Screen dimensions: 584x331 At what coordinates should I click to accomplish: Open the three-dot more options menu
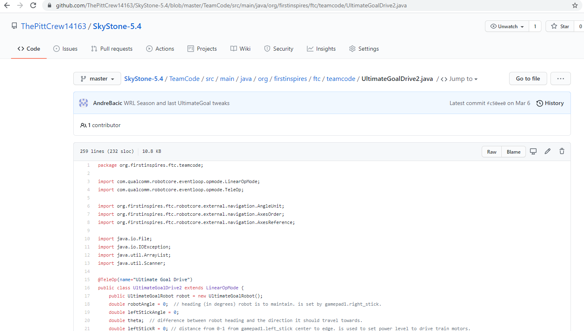(561, 78)
